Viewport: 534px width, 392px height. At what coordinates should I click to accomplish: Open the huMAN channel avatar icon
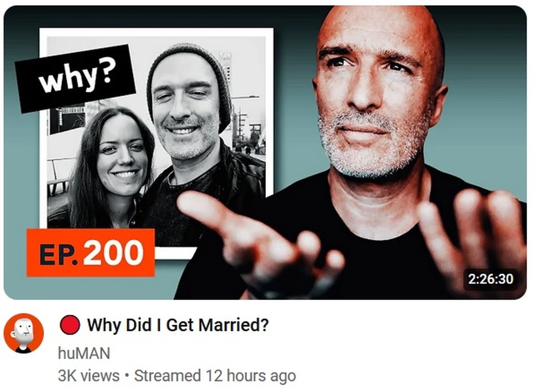click(x=23, y=333)
